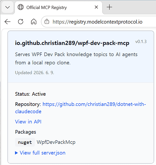Select the Official MCP Registry tab
This screenshot has height=165, width=156.
(x=58, y=8)
